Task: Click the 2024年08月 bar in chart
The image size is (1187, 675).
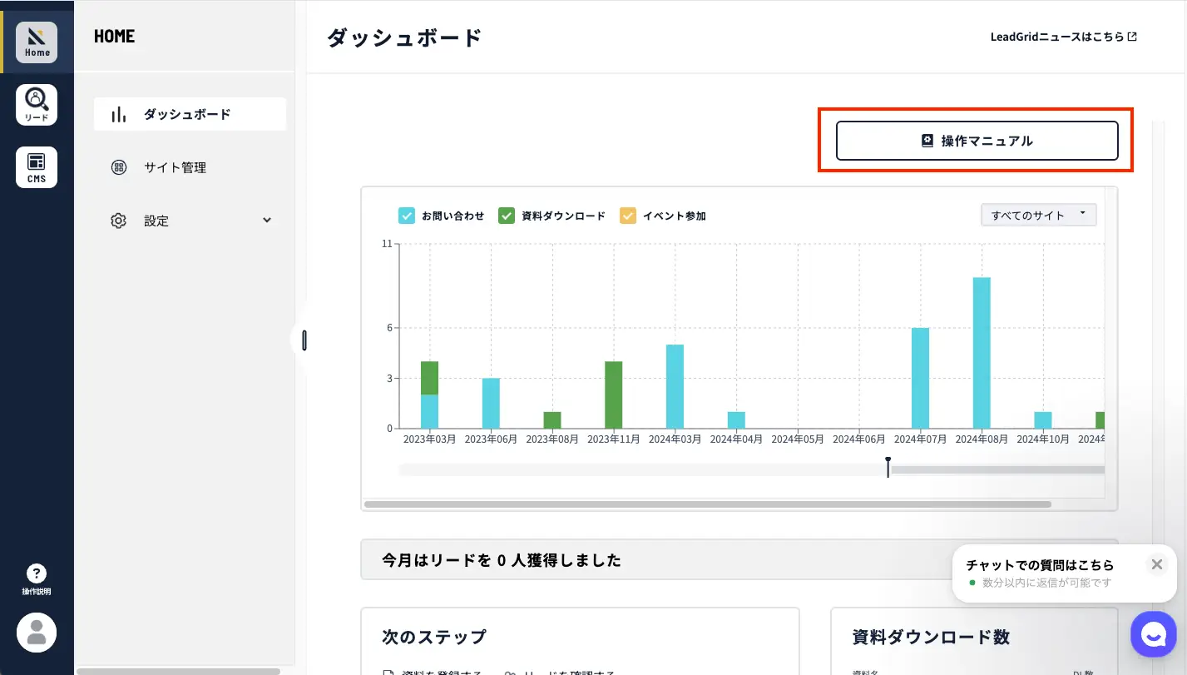Action: (x=982, y=353)
